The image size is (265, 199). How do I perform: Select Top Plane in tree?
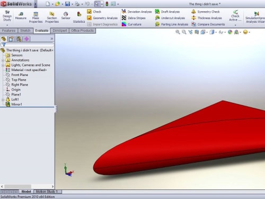(19, 80)
